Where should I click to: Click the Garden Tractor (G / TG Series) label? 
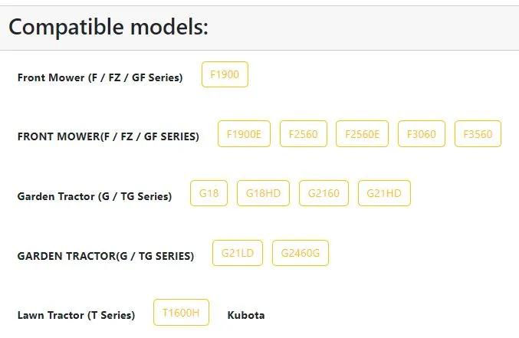click(94, 196)
